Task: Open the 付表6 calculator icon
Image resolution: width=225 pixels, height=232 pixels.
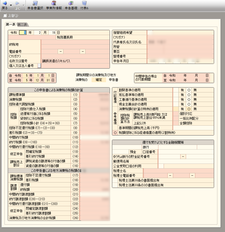Action: [x=84, y=3]
